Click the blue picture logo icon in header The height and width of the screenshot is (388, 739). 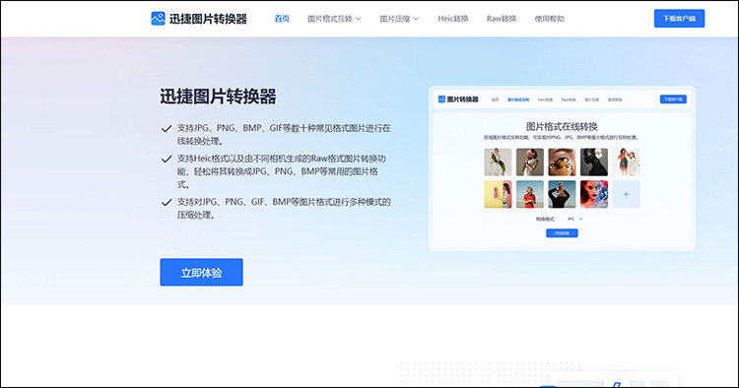tap(158, 19)
